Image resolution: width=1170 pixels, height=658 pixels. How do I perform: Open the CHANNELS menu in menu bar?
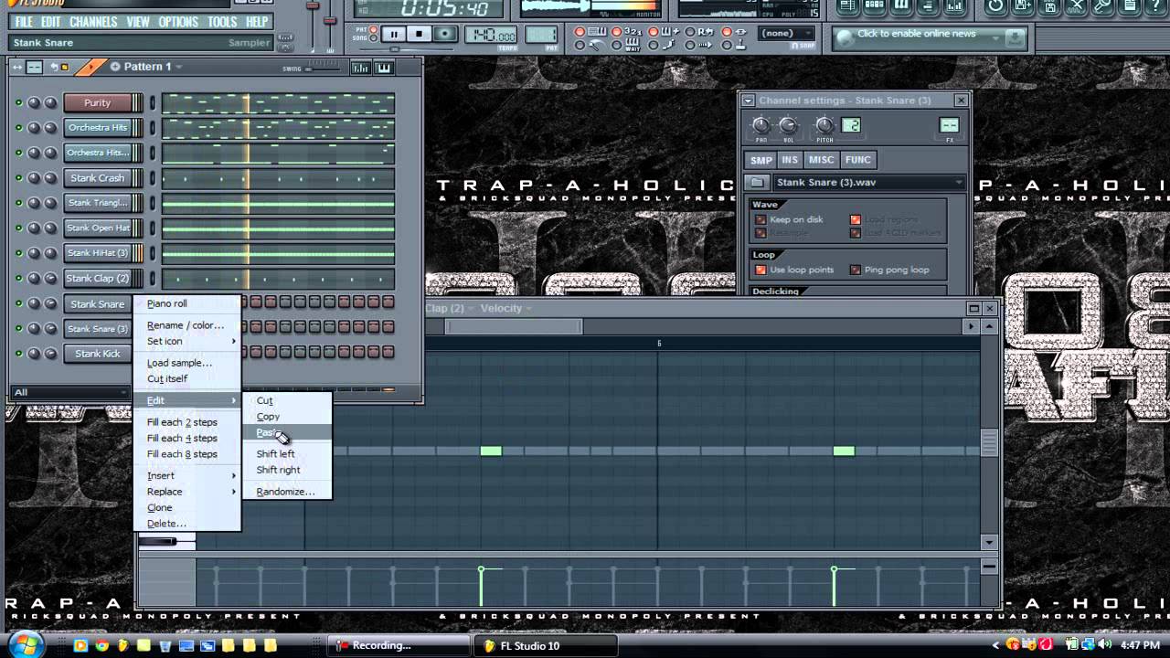(93, 22)
